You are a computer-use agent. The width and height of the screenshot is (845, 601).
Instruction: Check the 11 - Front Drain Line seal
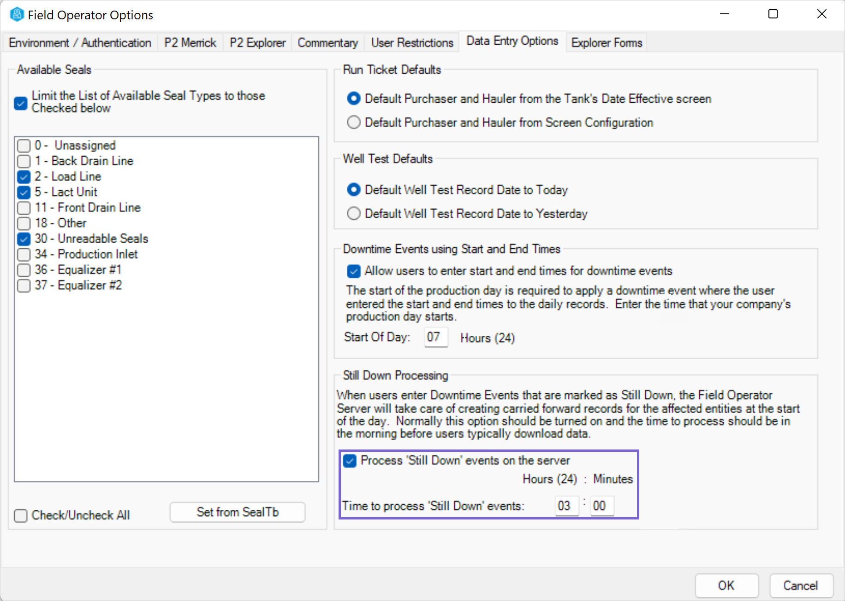tap(24, 208)
